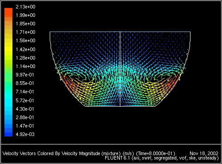
Task: Click the 7.14e-01 legend value
Action: pos(25,92)
